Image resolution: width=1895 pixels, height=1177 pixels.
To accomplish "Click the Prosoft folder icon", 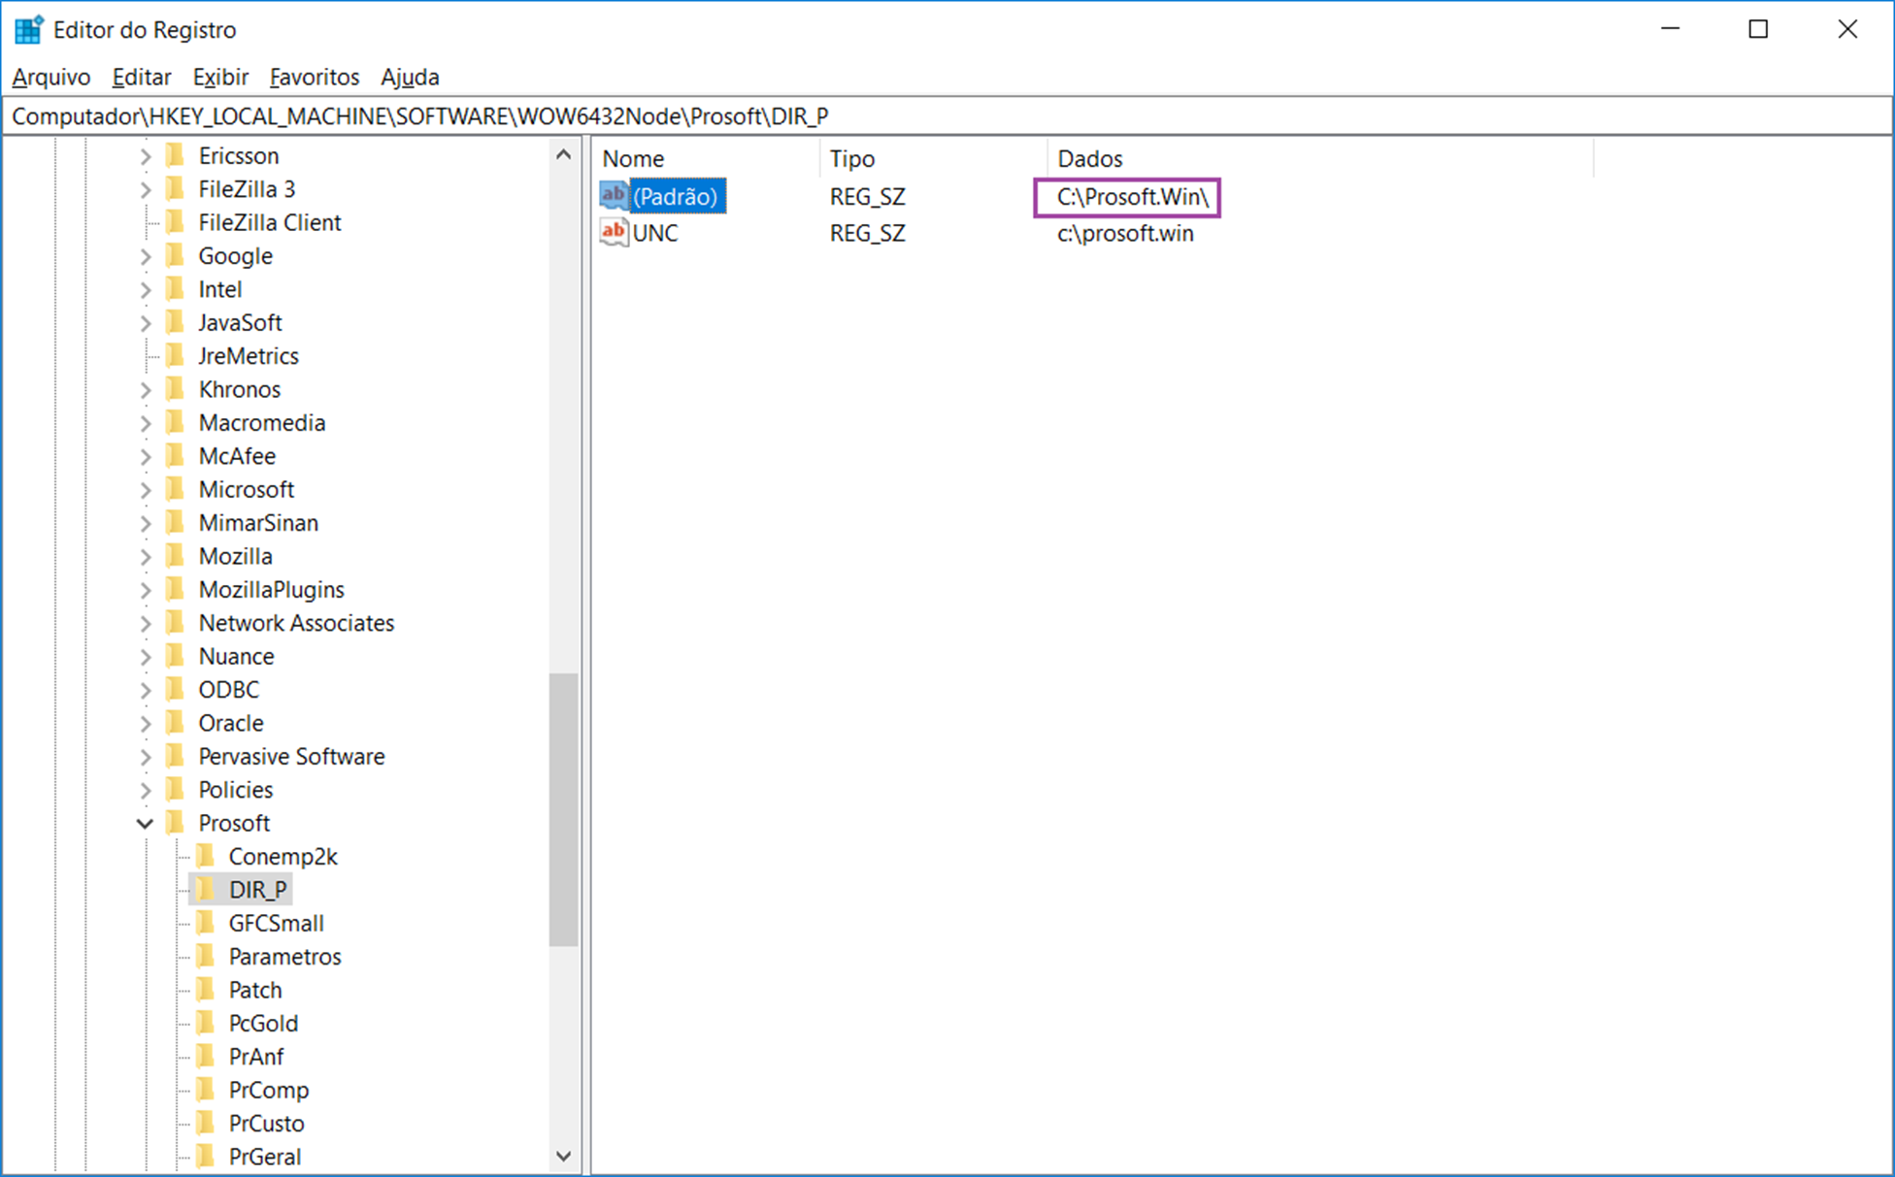I will point(176,823).
